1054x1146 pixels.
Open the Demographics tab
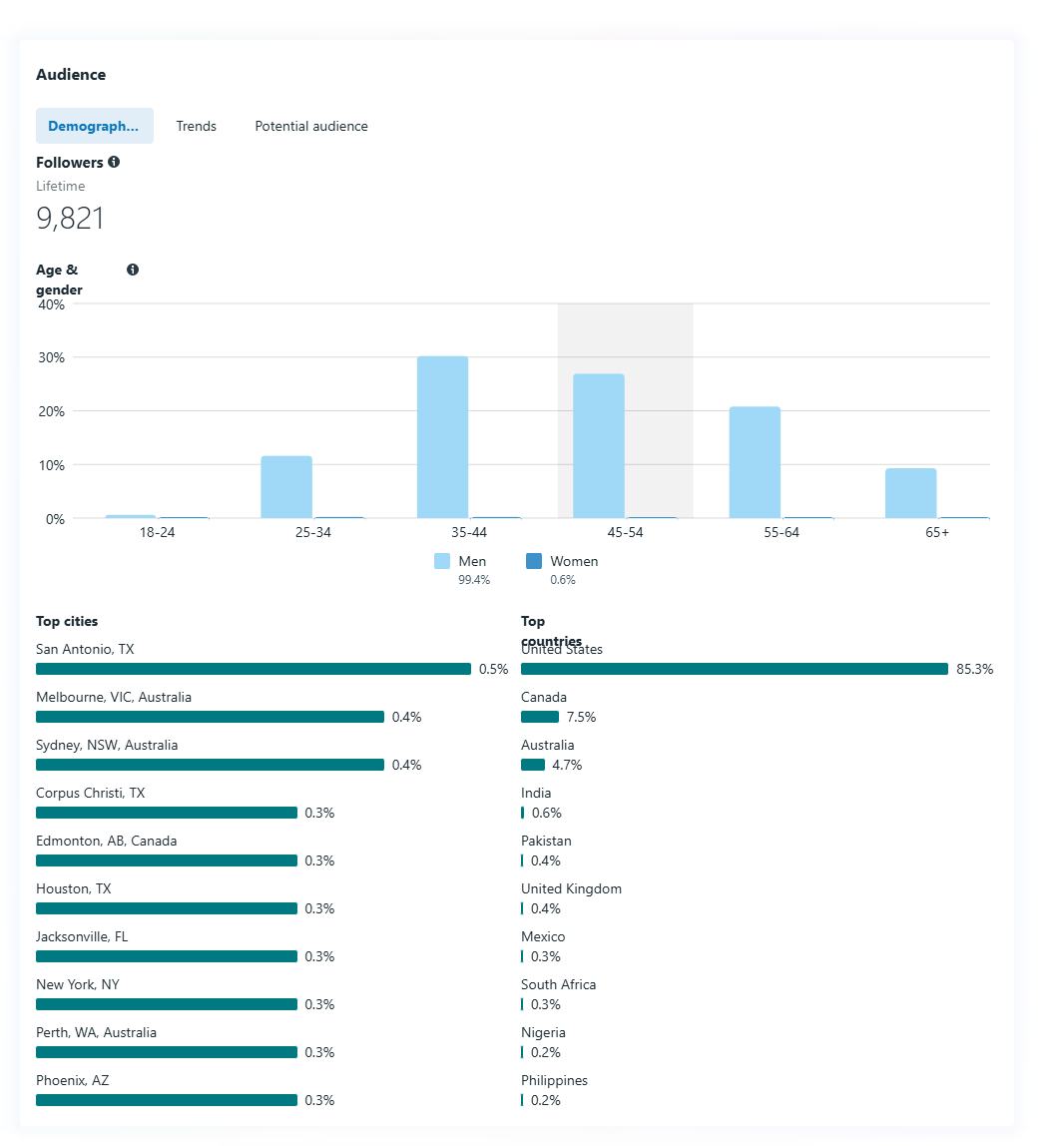(x=94, y=127)
